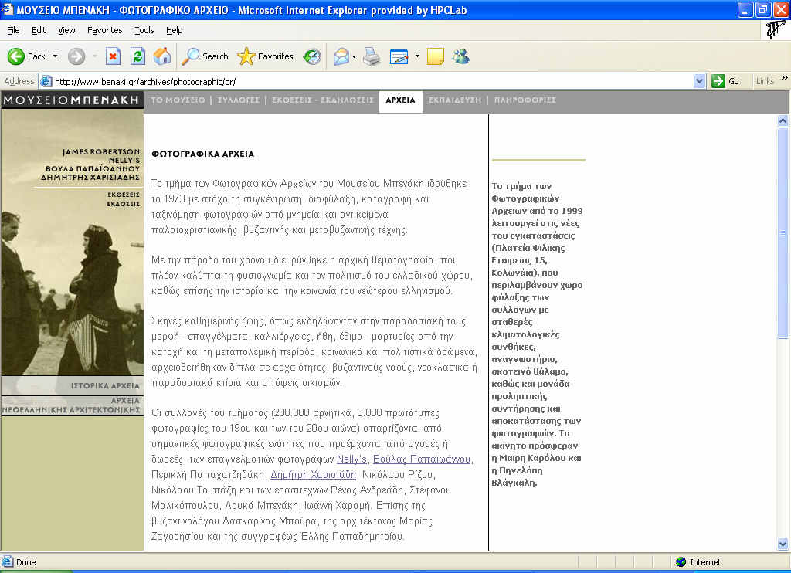Open Search with the magnifier icon
791x573 pixels.
click(x=191, y=56)
